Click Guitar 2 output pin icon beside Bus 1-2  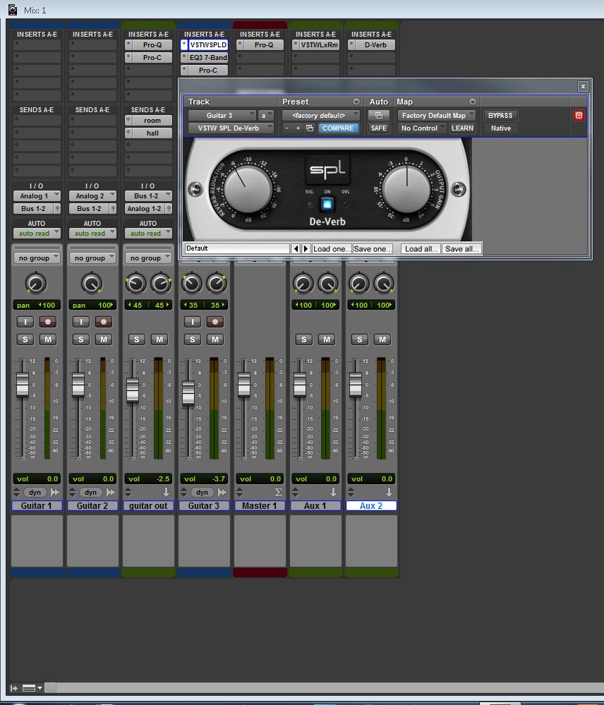pos(113,209)
